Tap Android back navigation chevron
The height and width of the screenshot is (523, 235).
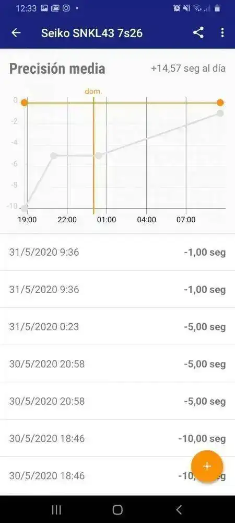pos(179,509)
